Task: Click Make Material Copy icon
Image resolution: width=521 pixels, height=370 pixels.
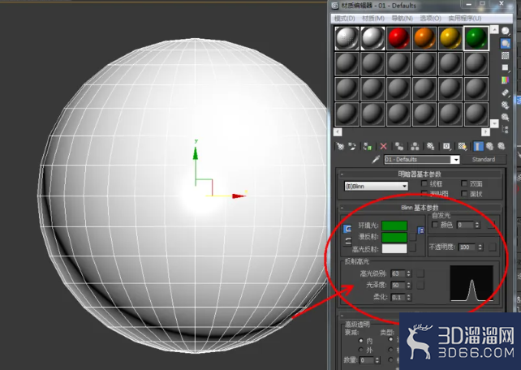Action: (399, 146)
